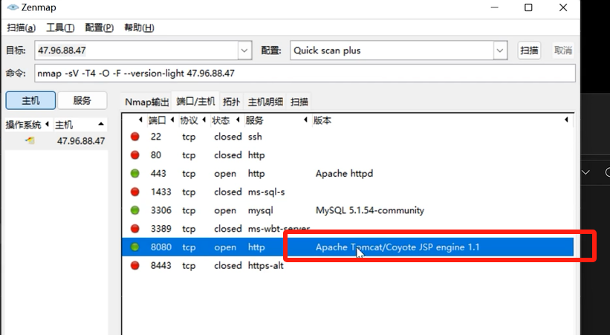610x335 pixels.
Task: Sort by the 状态 column header
Action: [x=221, y=120]
